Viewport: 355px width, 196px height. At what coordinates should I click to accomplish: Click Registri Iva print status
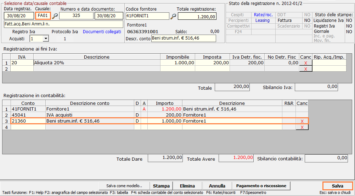[324, 26]
